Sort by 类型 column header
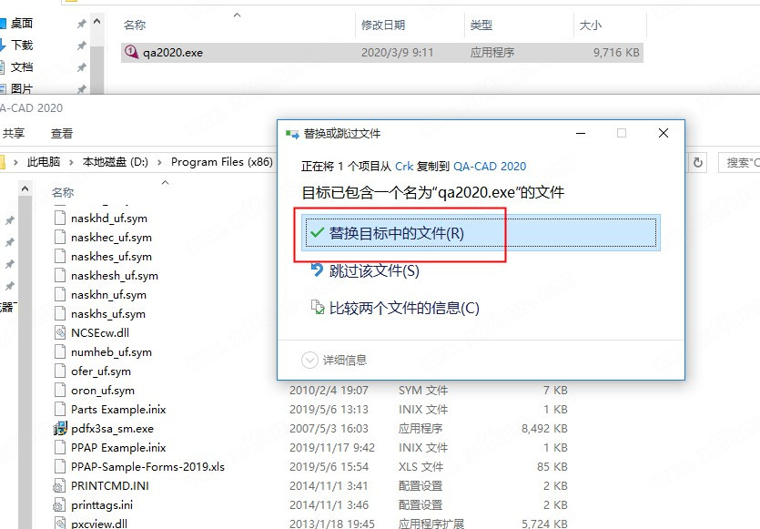The width and height of the screenshot is (760, 529). click(x=481, y=25)
